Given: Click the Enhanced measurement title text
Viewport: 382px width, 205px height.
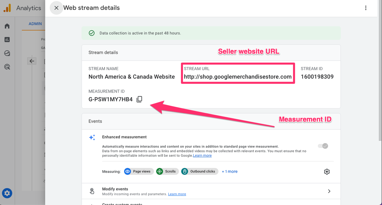Looking at the screenshot, I should (124, 137).
